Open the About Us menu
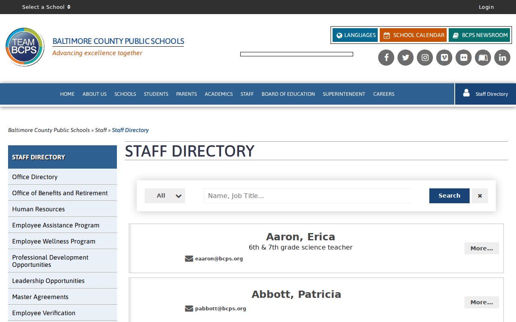 (95, 94)
